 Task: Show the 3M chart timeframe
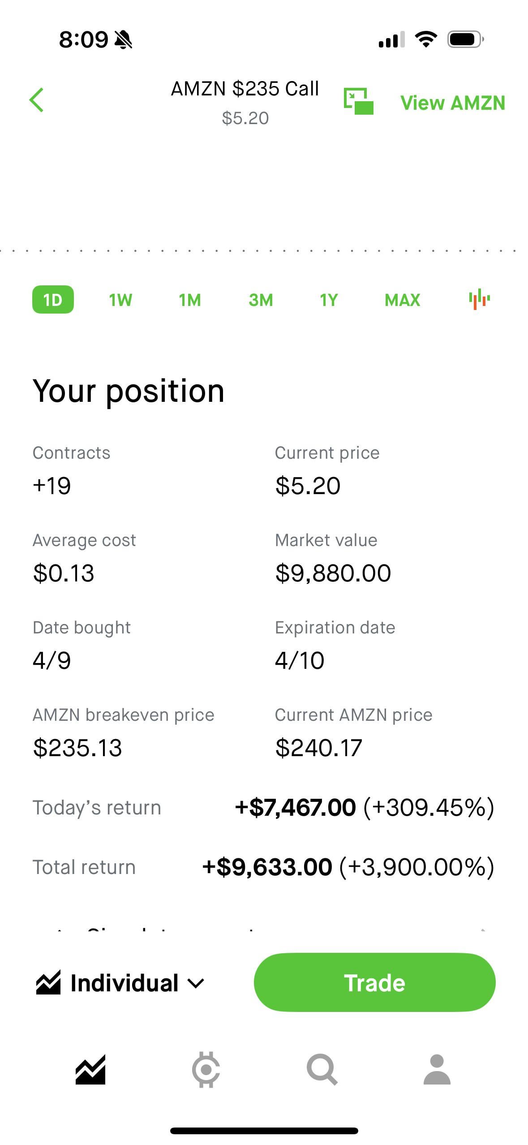click(x=261, y=300)
